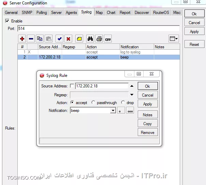This screenshot has width=206, height=185.
Task: Open the Notification beep dropdown
Action: point(113,111)
